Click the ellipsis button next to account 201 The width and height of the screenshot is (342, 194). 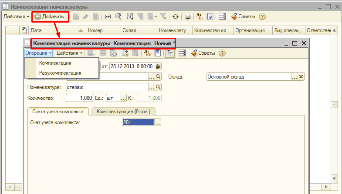[158, 123]
